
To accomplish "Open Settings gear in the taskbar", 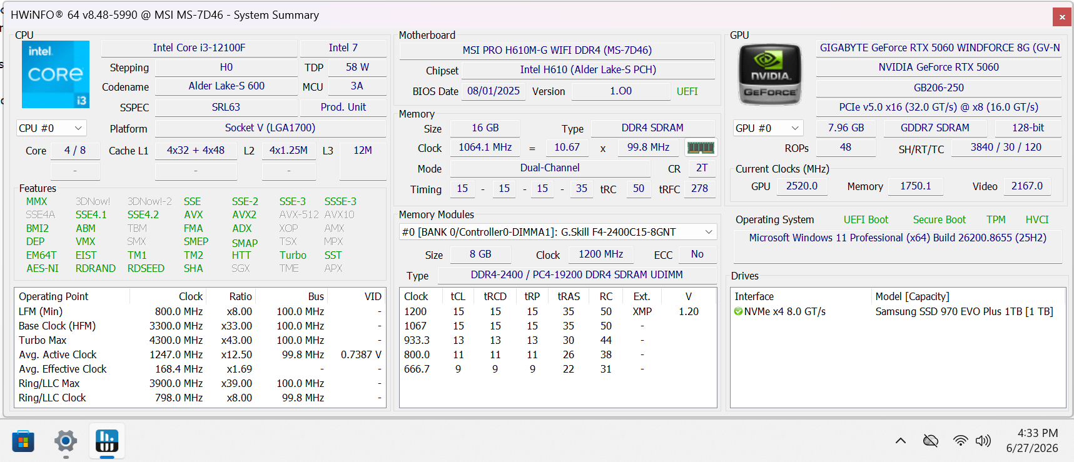I will click(x=66, y=441).
